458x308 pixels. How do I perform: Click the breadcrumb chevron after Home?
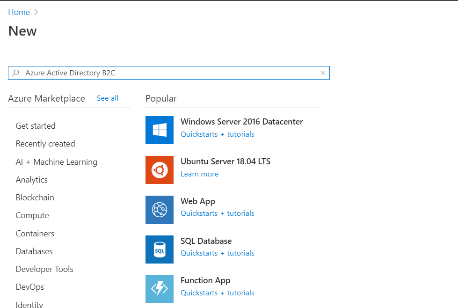pos(36,12)
